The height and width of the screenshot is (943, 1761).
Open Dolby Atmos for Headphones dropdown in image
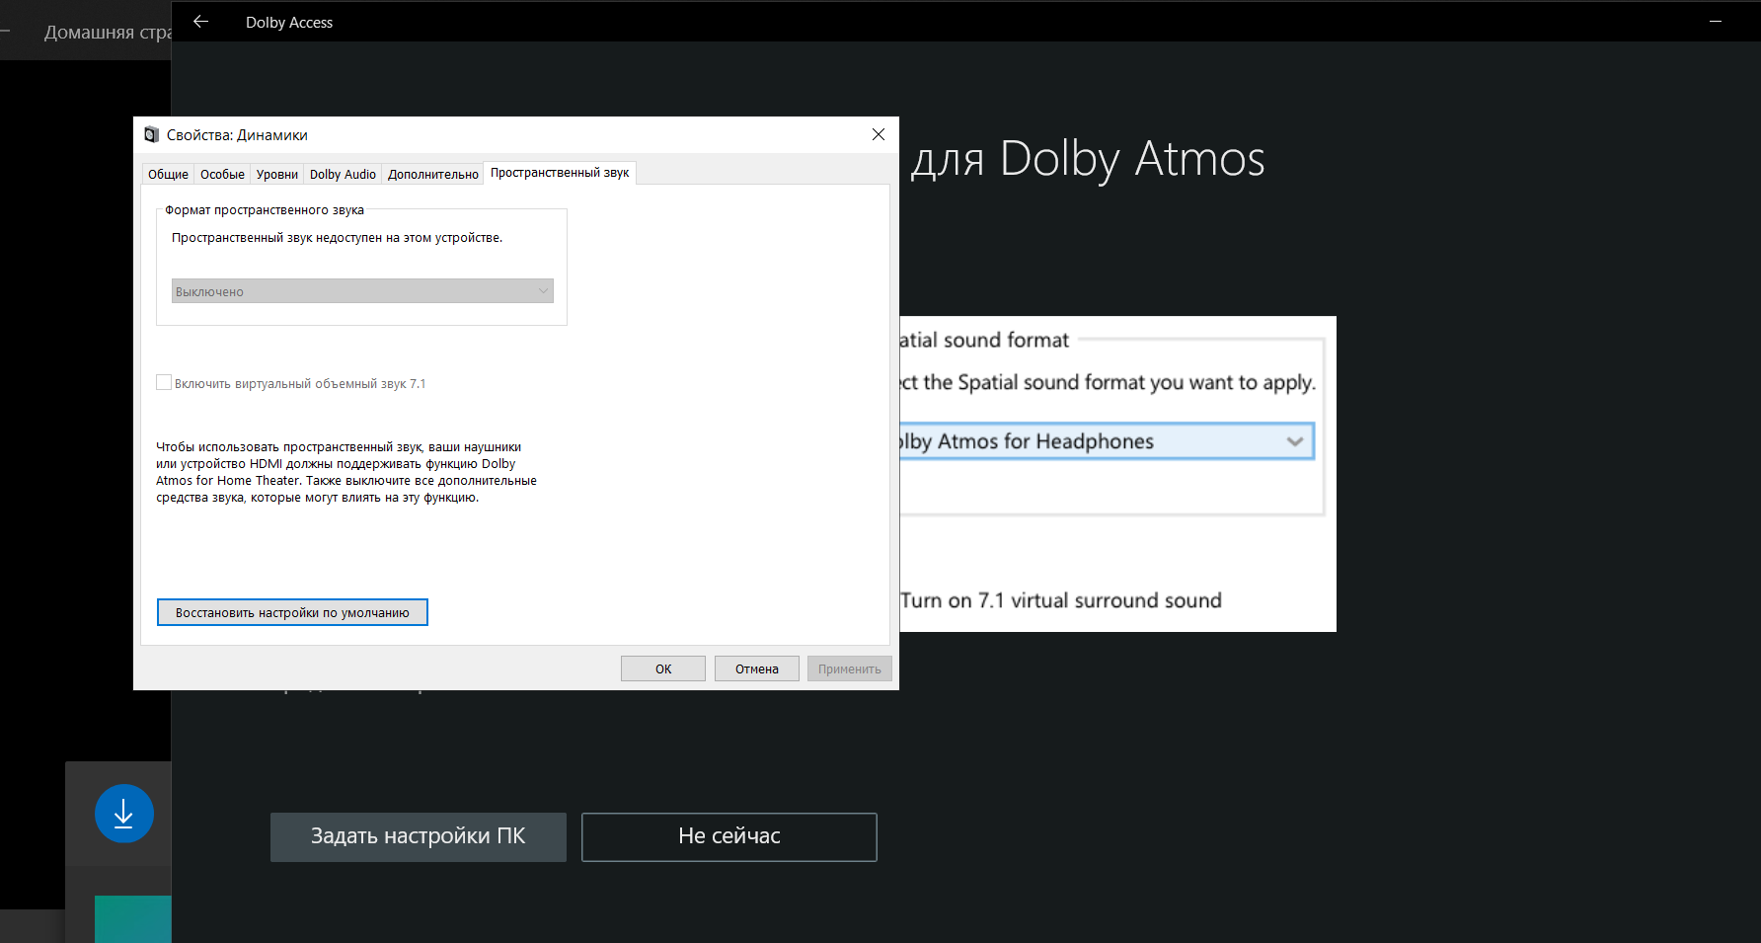pos(1107,441)
